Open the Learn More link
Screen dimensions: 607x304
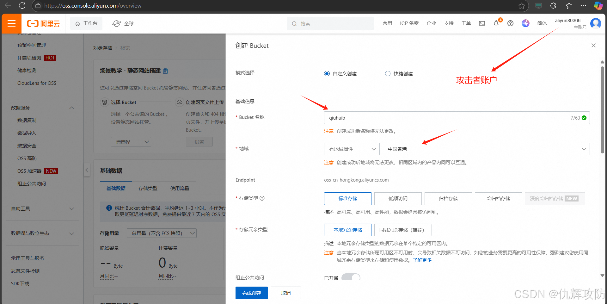point(422,260)
